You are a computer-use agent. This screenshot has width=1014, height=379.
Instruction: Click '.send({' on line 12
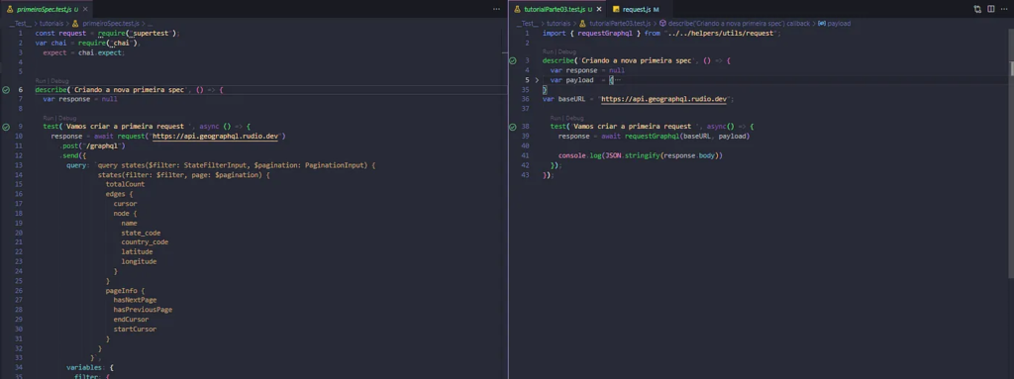coord(72,156)
